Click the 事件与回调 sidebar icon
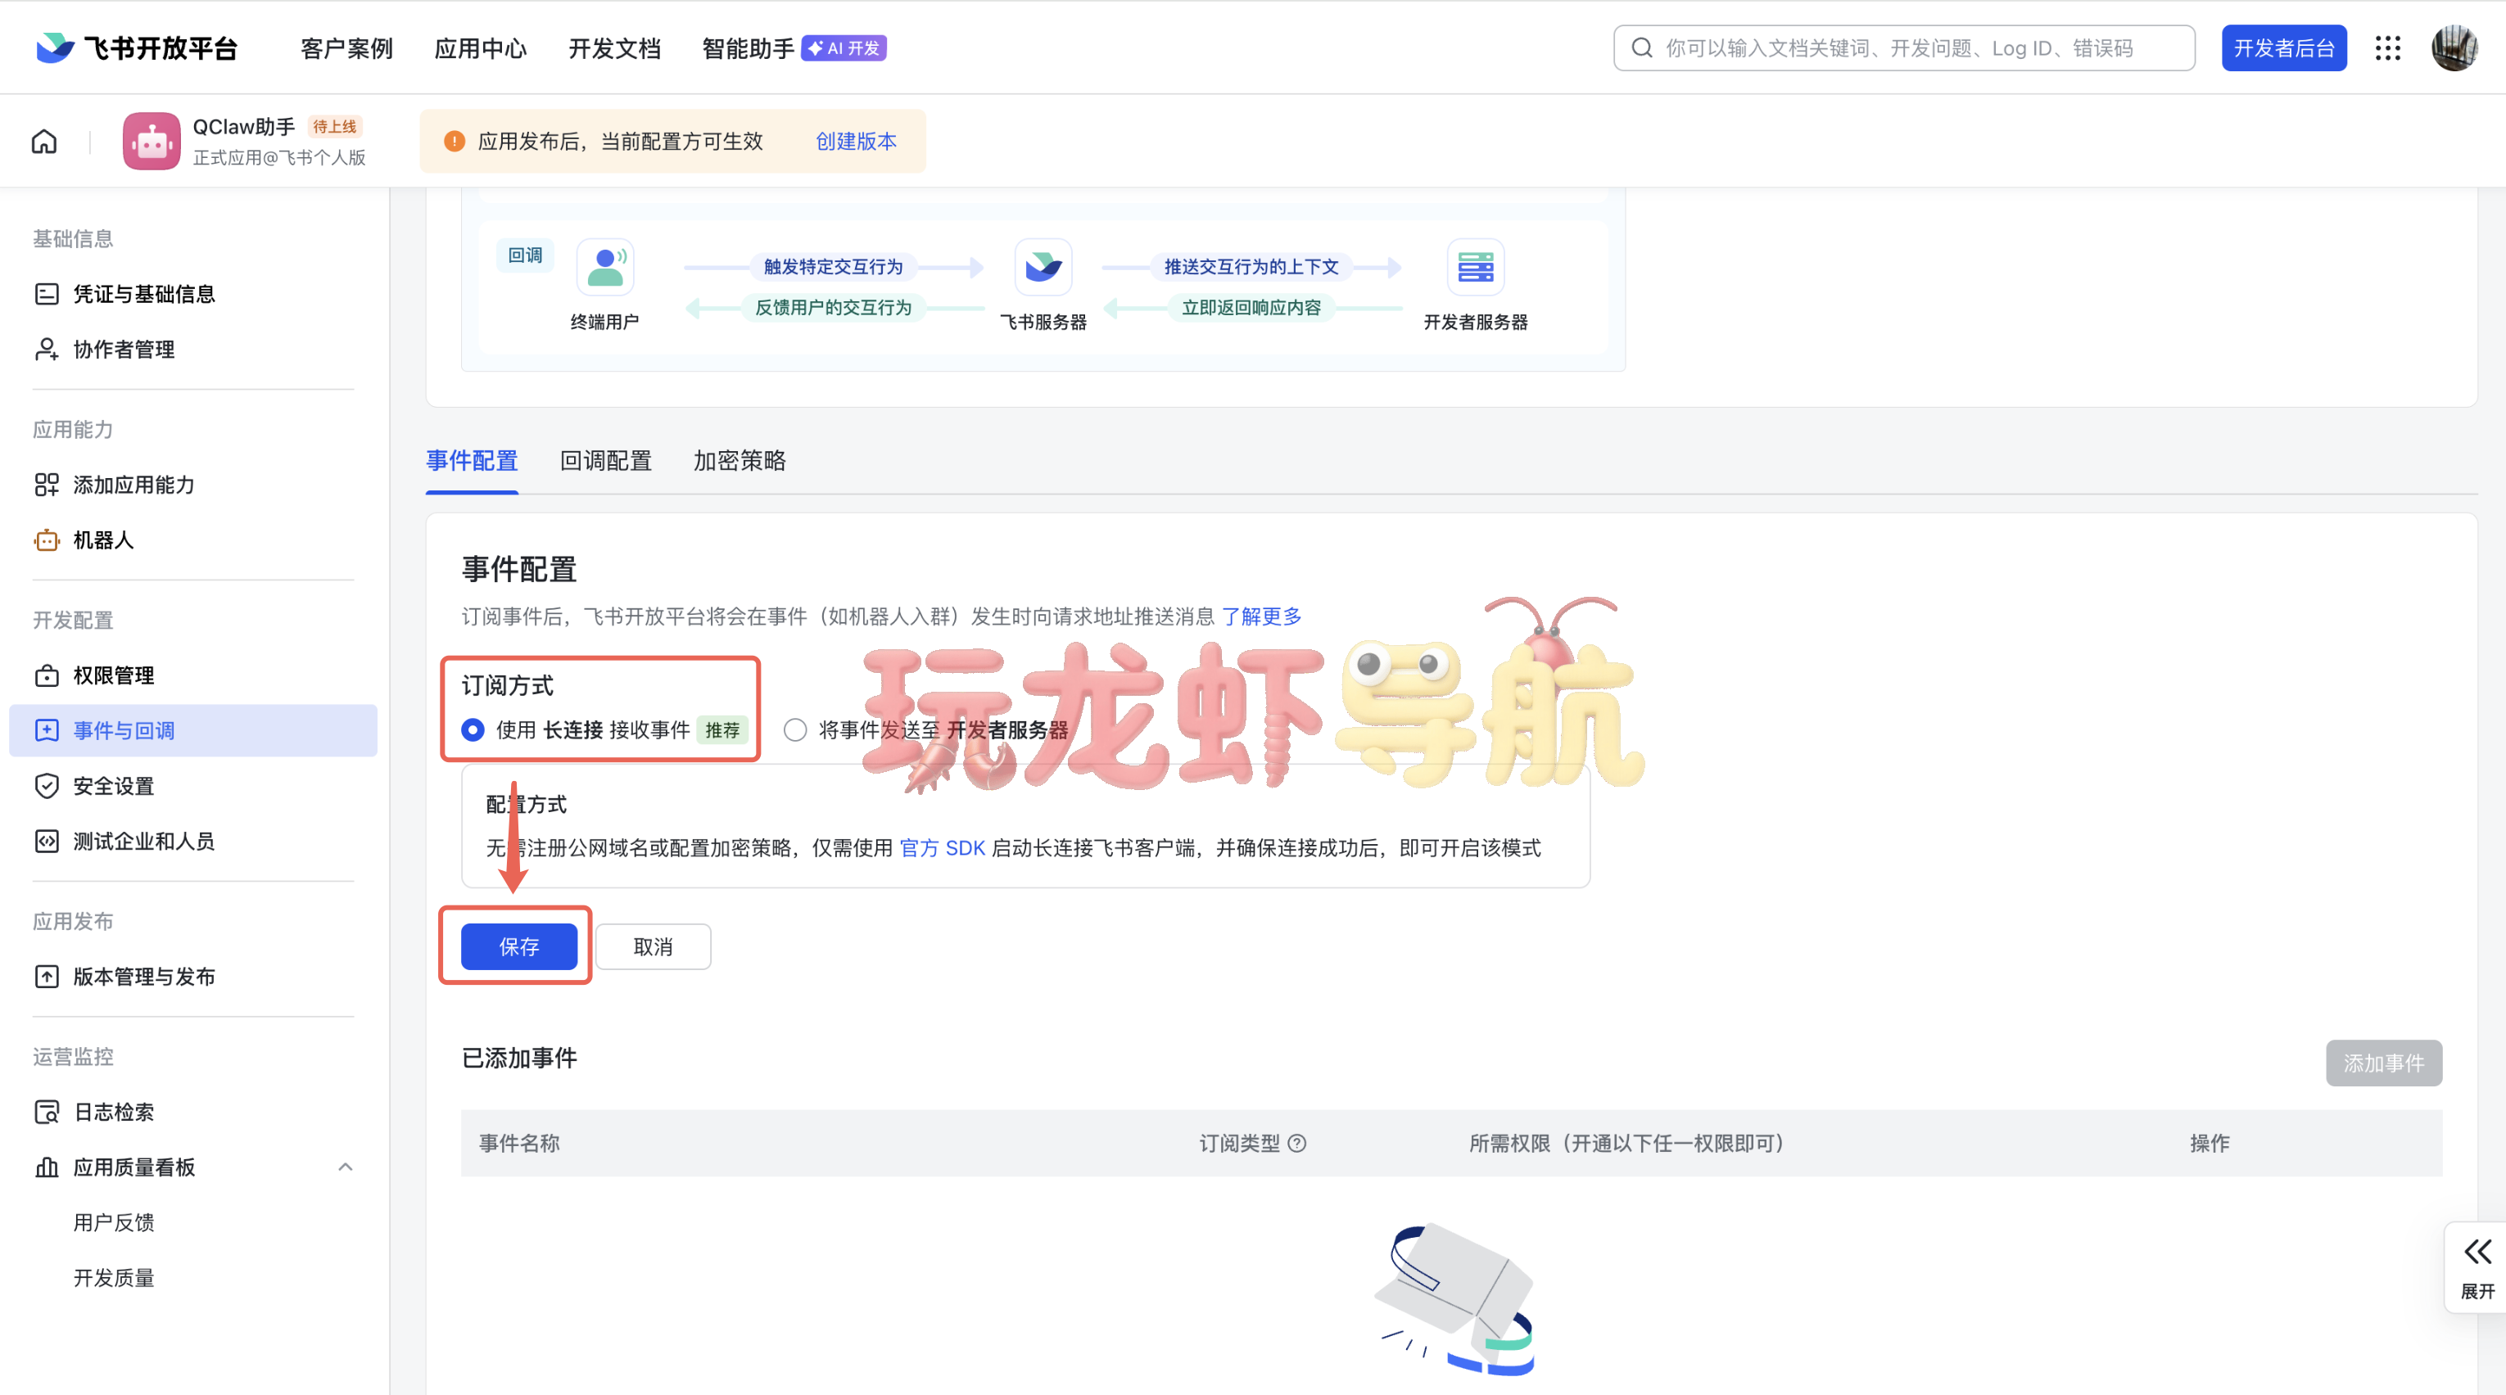This screenshot has width=2506, height=1395. pos(47,730)
